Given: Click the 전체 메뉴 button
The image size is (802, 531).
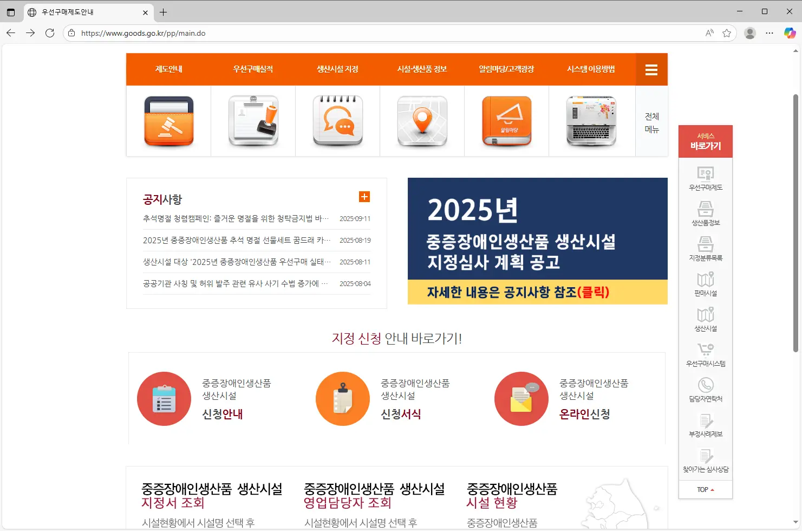Looking at the screenshot, I should (x=651, y=123).
